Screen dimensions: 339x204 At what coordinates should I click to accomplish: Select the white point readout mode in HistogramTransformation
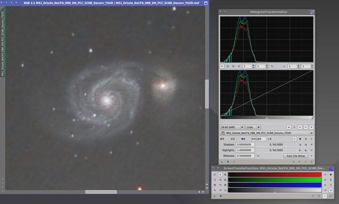coord(311,139)
